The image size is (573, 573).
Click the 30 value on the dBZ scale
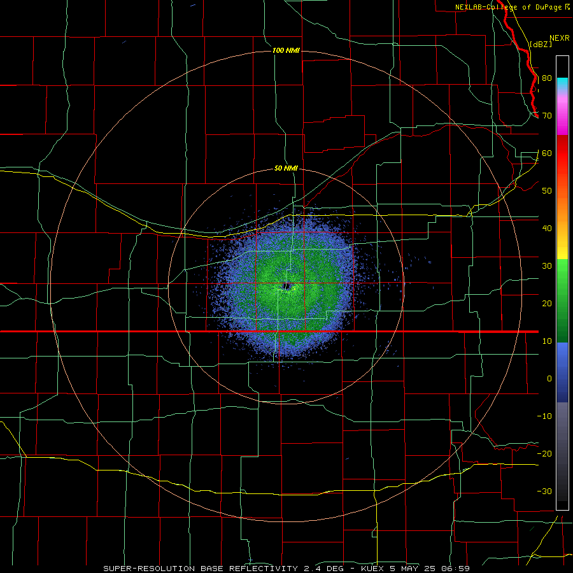pyautogui.click(x=547, y=266)
